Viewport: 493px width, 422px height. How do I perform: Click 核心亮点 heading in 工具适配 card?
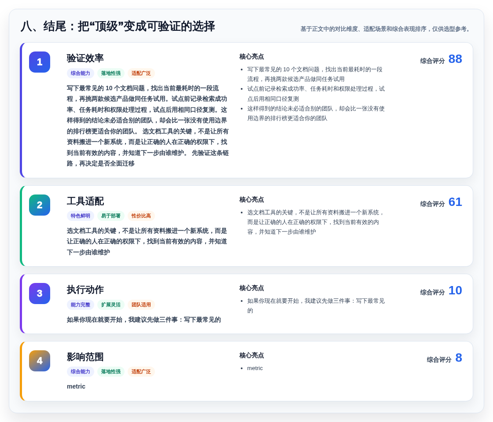[251, 199]
